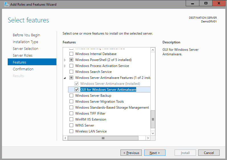Click the horizontal scroll right arrow

(148, 138)
